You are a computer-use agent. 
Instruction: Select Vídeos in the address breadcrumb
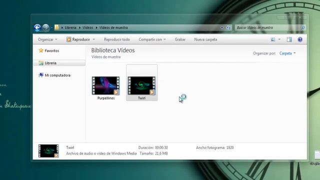pos(88,27)
